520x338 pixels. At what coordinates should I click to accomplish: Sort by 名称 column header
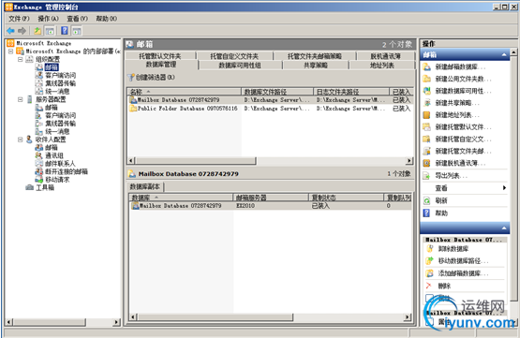[184, 92]
